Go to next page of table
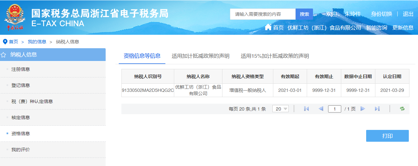Viewport: 418px width, 166px height. (x=363, y=109)
